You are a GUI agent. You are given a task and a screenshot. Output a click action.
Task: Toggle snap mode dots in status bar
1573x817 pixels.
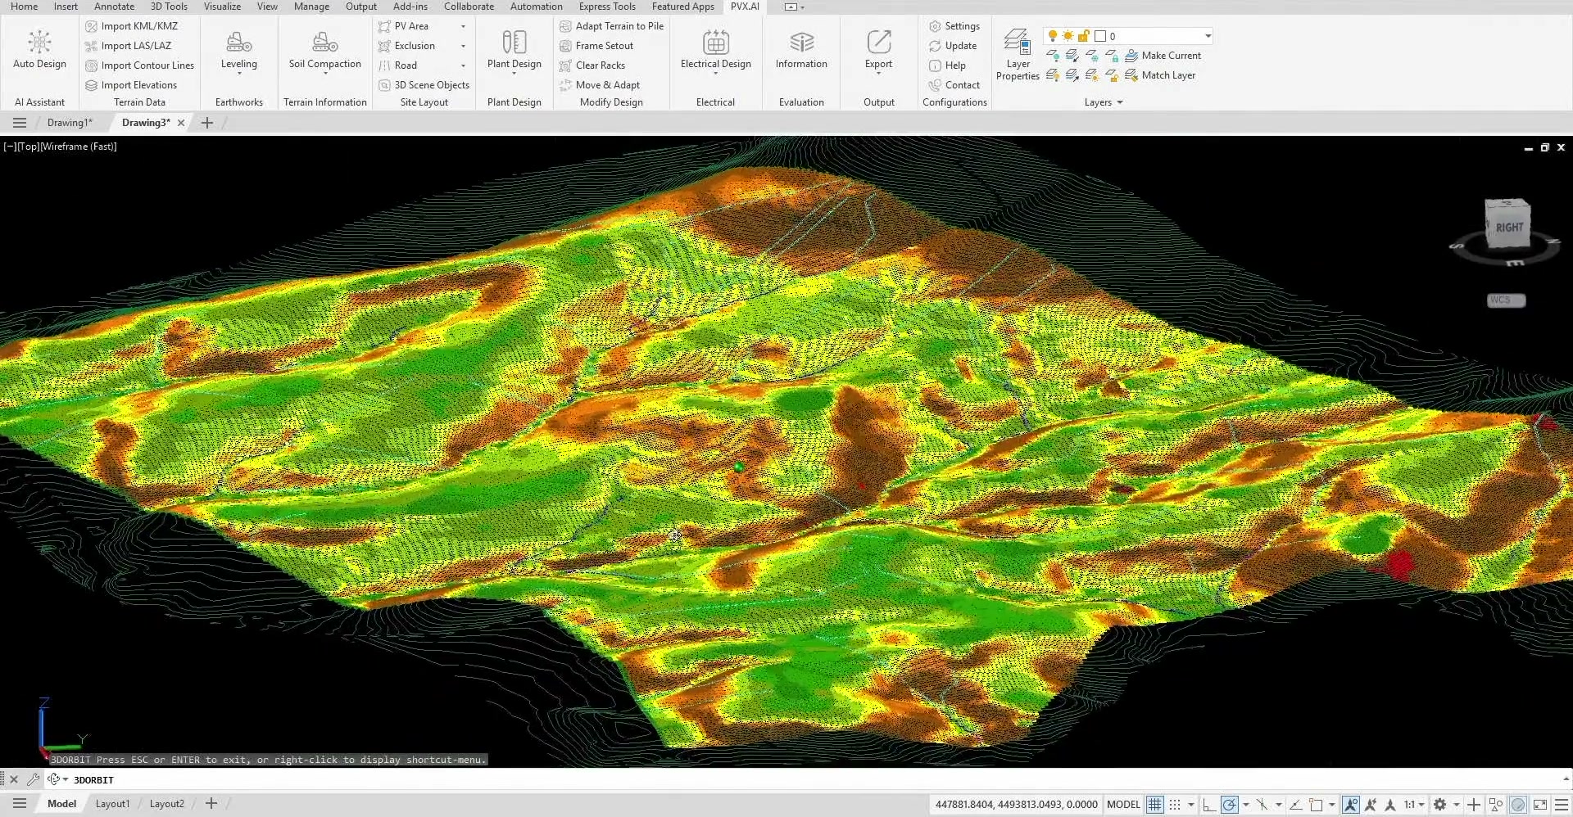point(1175,805)
